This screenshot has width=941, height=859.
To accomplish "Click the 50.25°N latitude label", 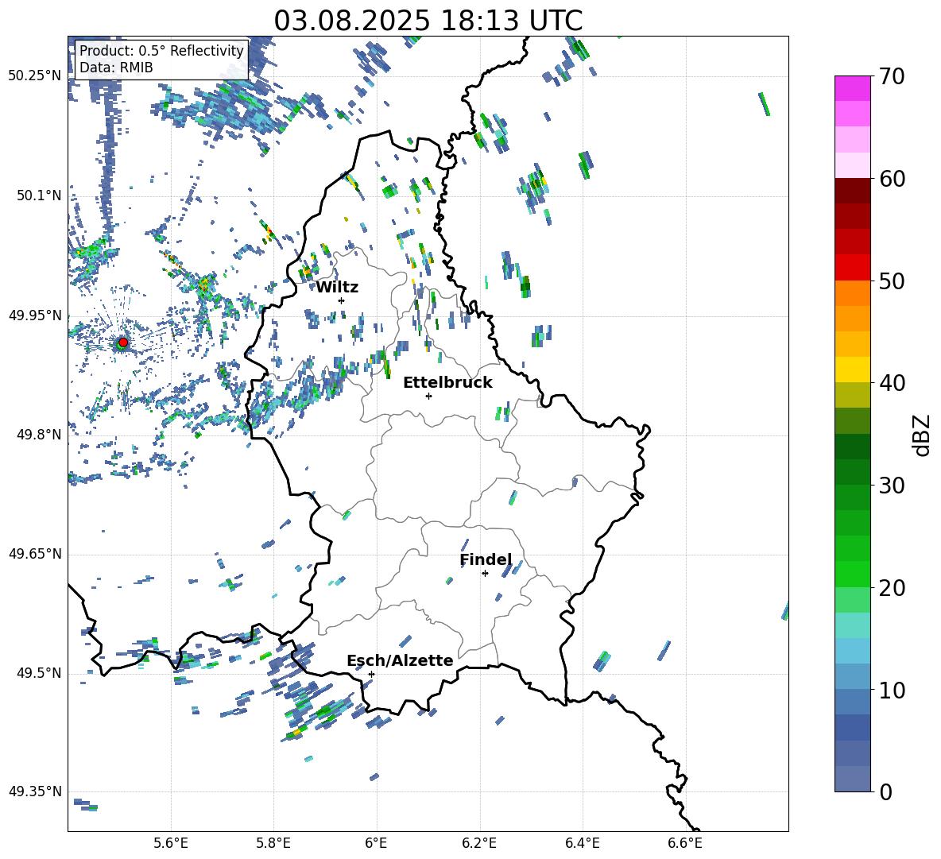I will click(x=35, y=75).
